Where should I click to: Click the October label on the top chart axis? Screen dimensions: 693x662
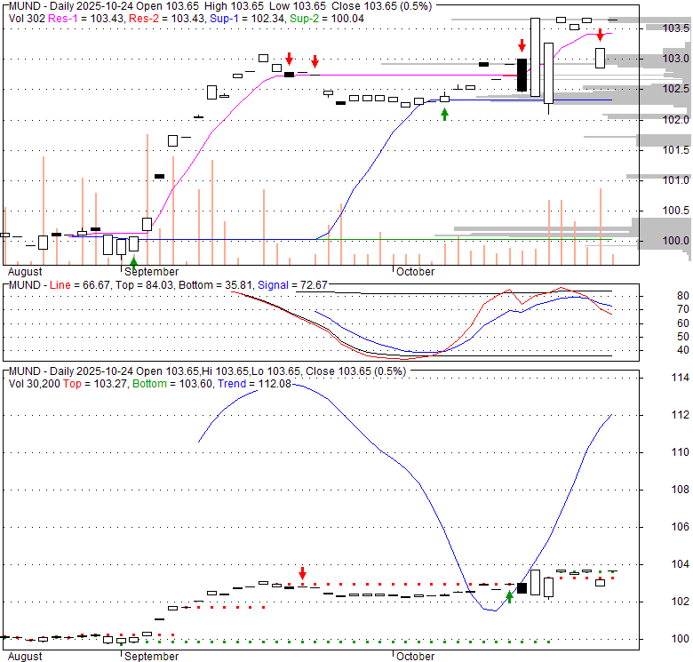414,271
